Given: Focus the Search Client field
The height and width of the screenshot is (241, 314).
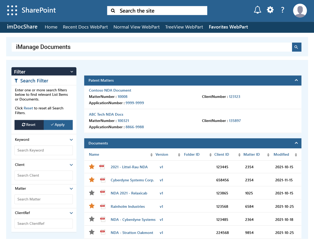Looking at the screenshot, I should click(43, 176).
